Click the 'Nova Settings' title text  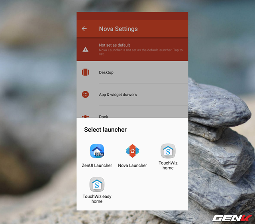tap(118, 29)
